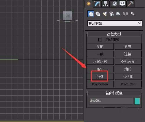Enable the 自动栅格 checkbox

pyautogui.click(x=100, y=40)
